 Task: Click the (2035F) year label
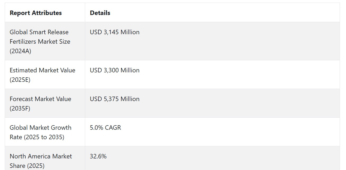click(x=20, y=108)
